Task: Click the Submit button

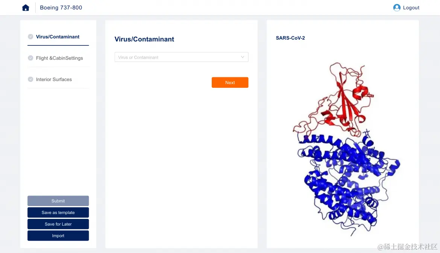Action: click(x=58, y=201)
